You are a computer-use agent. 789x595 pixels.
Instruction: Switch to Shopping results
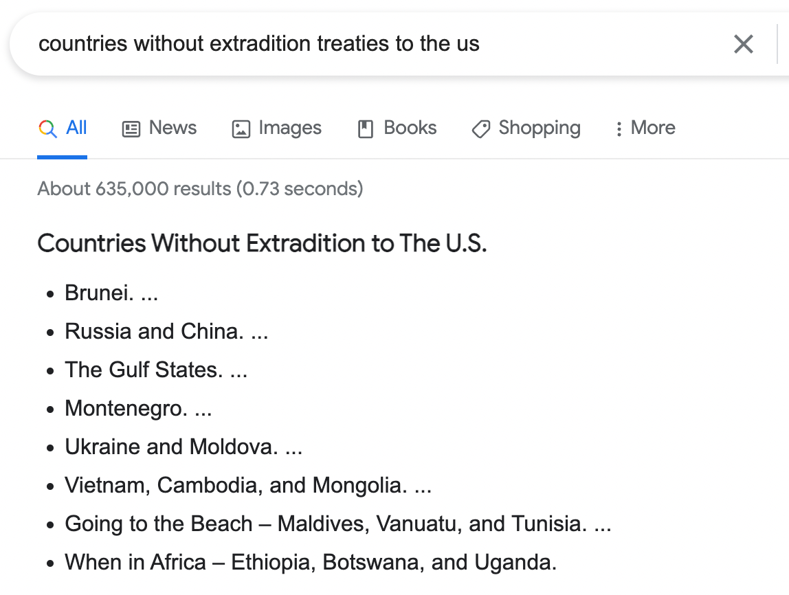(540, 128)
